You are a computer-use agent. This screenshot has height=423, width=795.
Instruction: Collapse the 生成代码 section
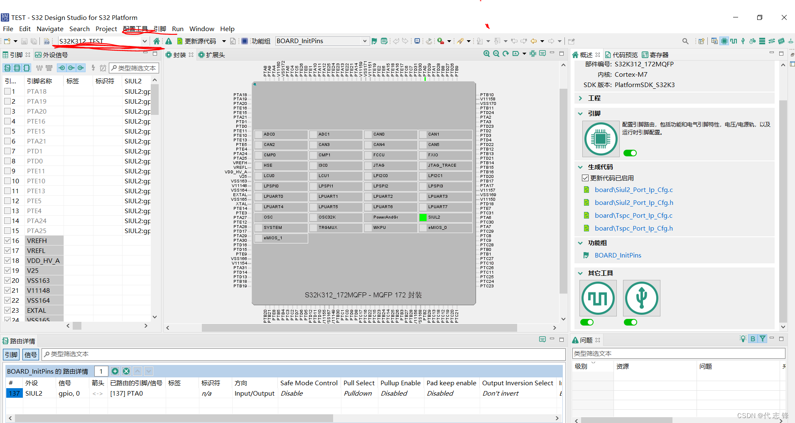(580, 167)
